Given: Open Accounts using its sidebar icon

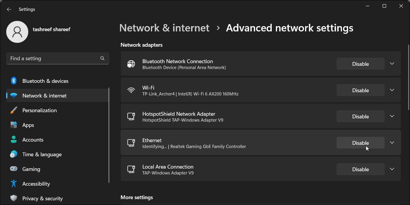Looking at the screenshot, I should click(14, 140).
